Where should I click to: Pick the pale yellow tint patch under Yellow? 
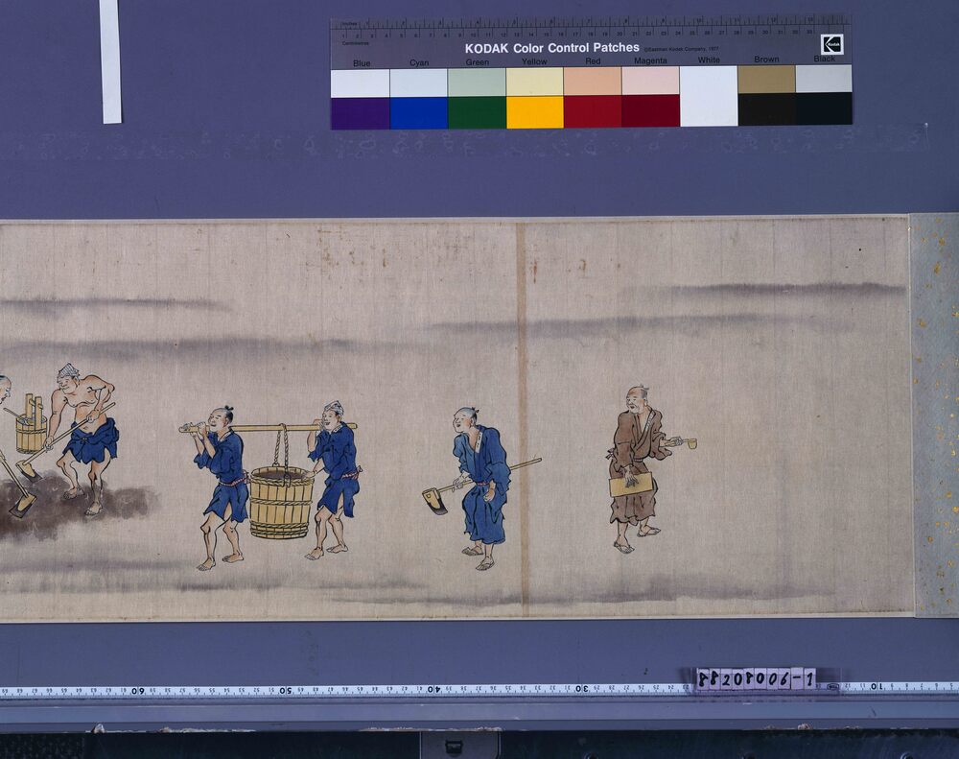click(534, 82)
